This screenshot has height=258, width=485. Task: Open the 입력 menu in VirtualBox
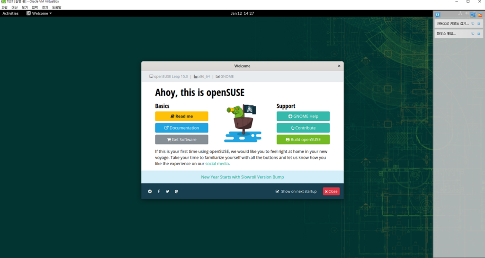pyautogui.click(x=35, y=8)
